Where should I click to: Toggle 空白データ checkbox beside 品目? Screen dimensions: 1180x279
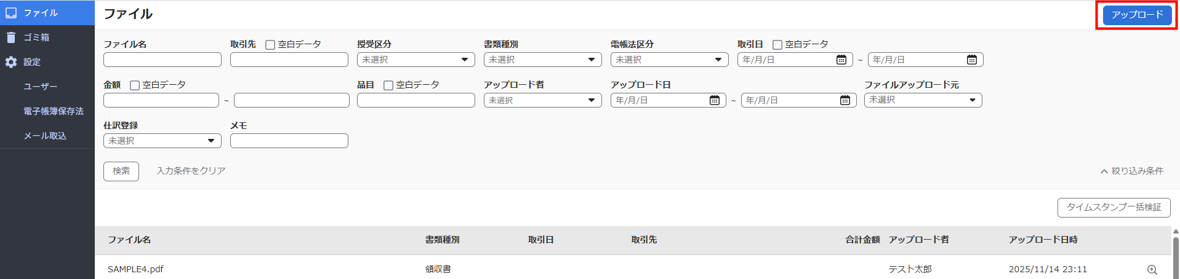click(x=388, y=85)
